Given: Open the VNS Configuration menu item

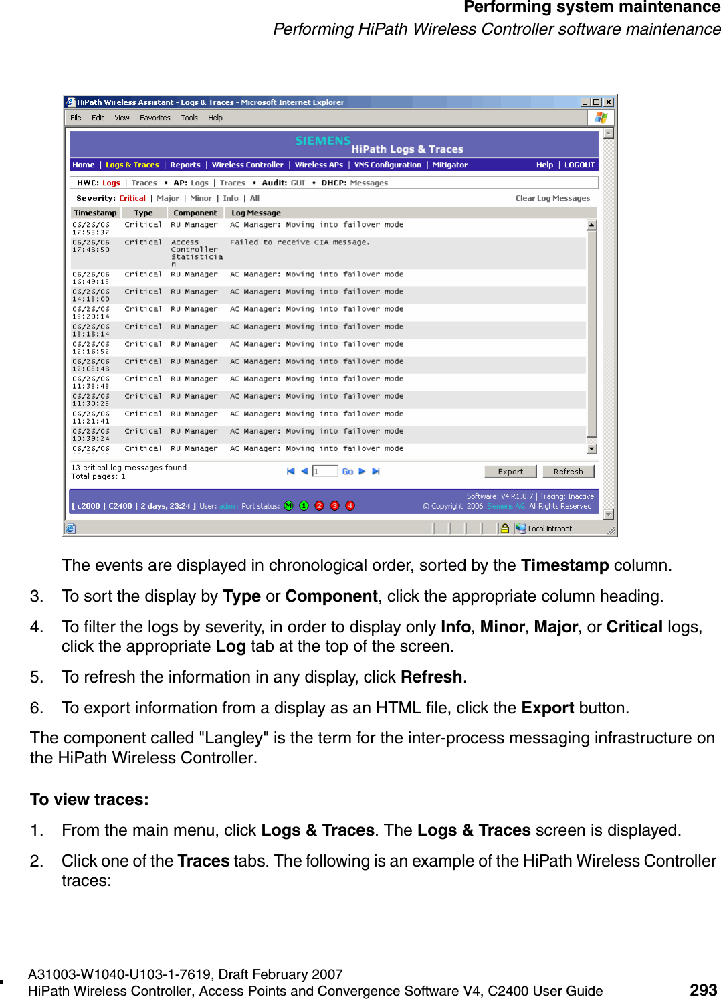Looking at the screenshot, I should click(387, 165).
